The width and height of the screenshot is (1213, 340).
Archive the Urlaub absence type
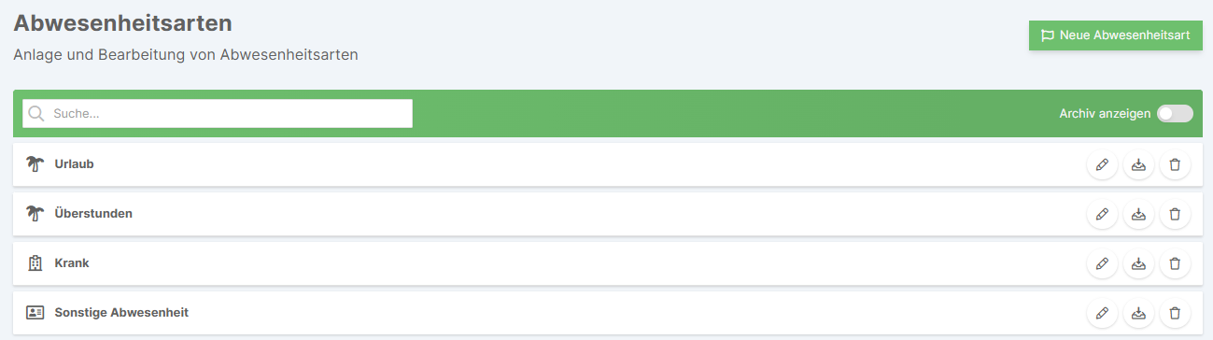1138,164
